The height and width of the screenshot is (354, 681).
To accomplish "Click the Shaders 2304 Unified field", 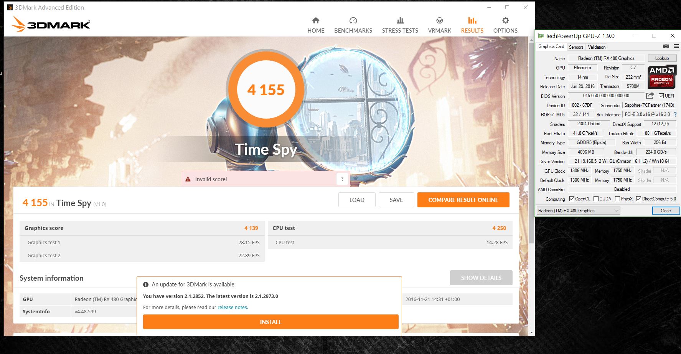I will click(589, 124).
